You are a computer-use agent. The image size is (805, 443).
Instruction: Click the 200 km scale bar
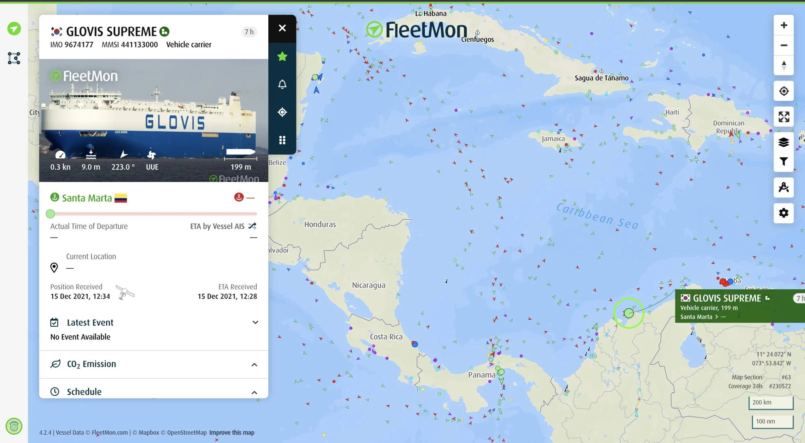(771, 402)
